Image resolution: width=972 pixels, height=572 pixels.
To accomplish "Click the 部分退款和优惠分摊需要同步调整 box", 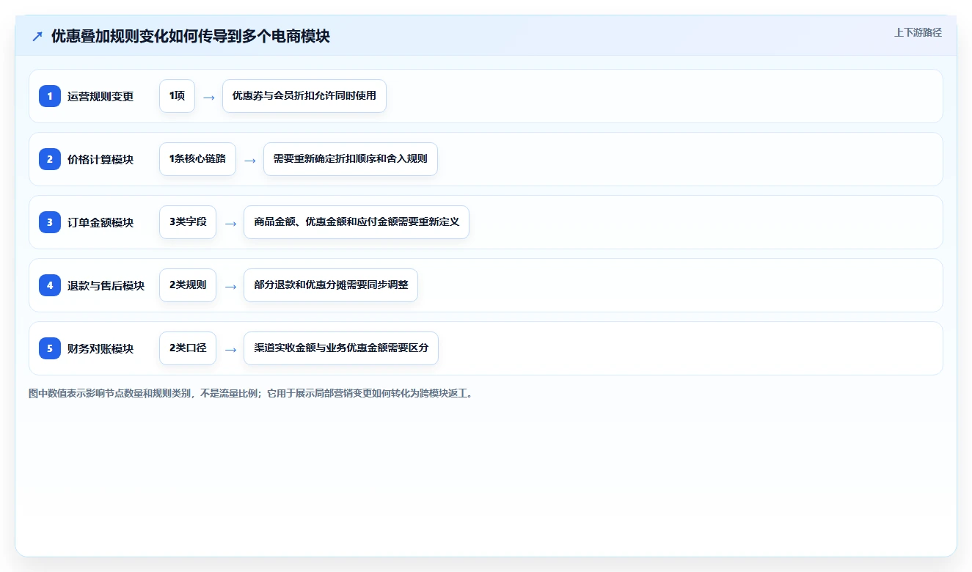I will 331,285.
